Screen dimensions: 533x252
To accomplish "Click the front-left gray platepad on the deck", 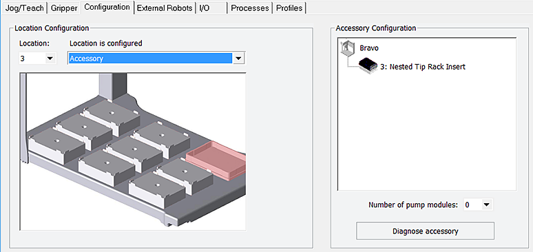I will (56, 145).
